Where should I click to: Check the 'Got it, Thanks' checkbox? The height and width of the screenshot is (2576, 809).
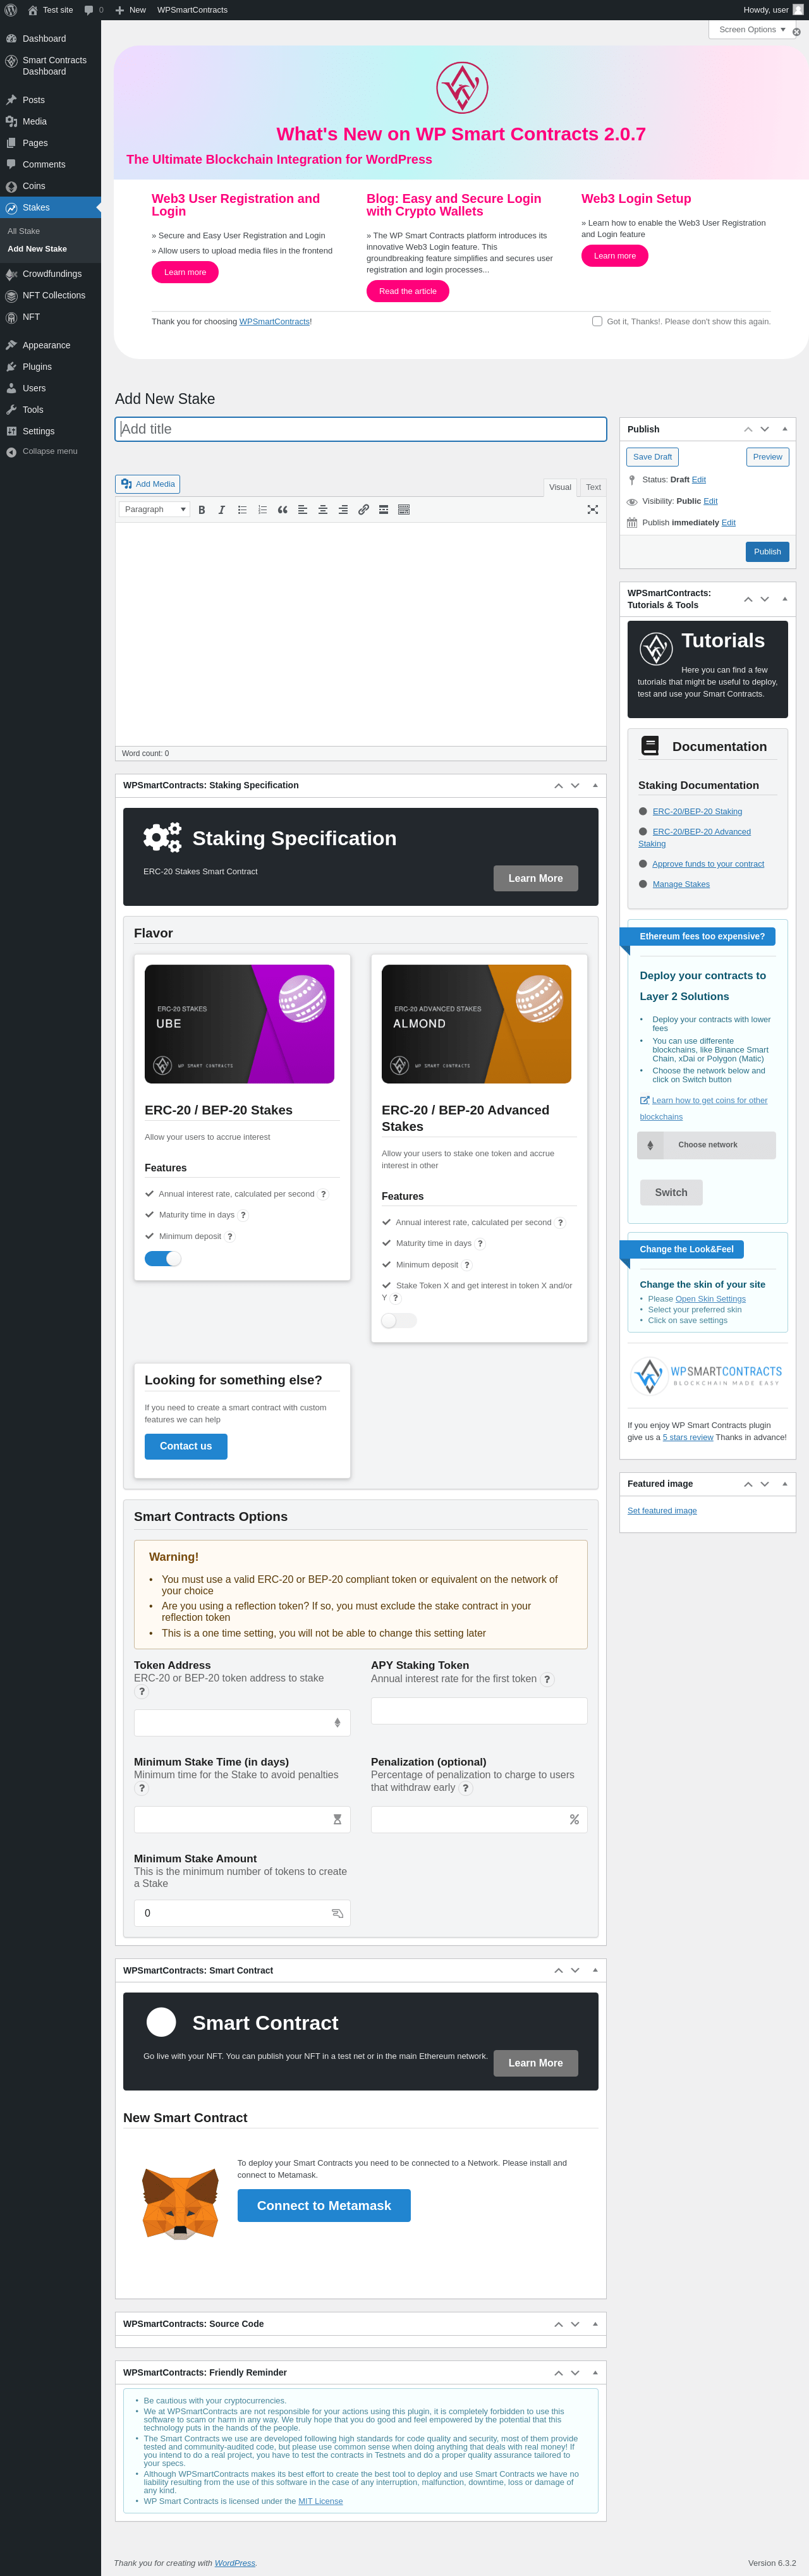tap(597, 321)
